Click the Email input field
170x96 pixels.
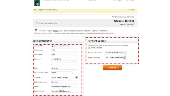(64, 86)
